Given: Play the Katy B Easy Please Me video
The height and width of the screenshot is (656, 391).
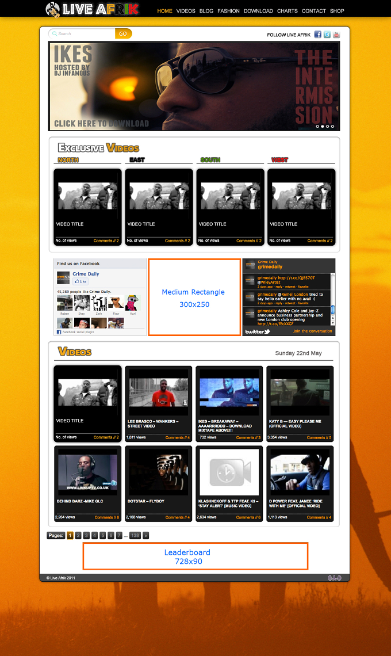Looking at the screenshot, I should click(x=300, y=392).
